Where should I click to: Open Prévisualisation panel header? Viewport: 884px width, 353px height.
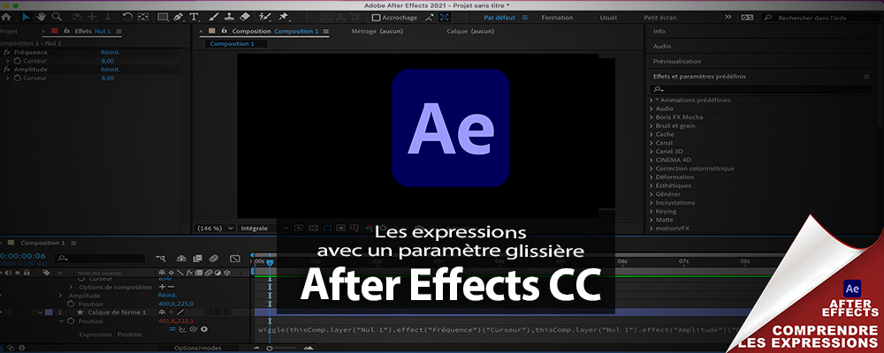click(x=676, y=61)
